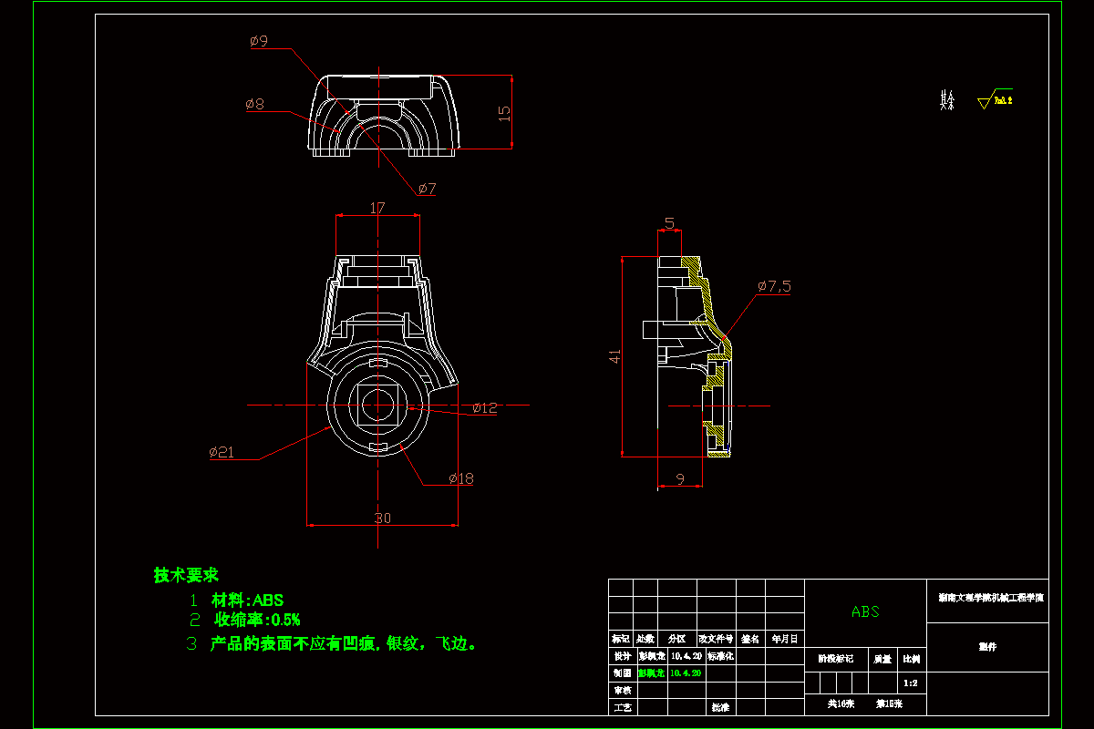Select the 30 width dimension
Viewport: 1094px width, 729px height.
383,519
